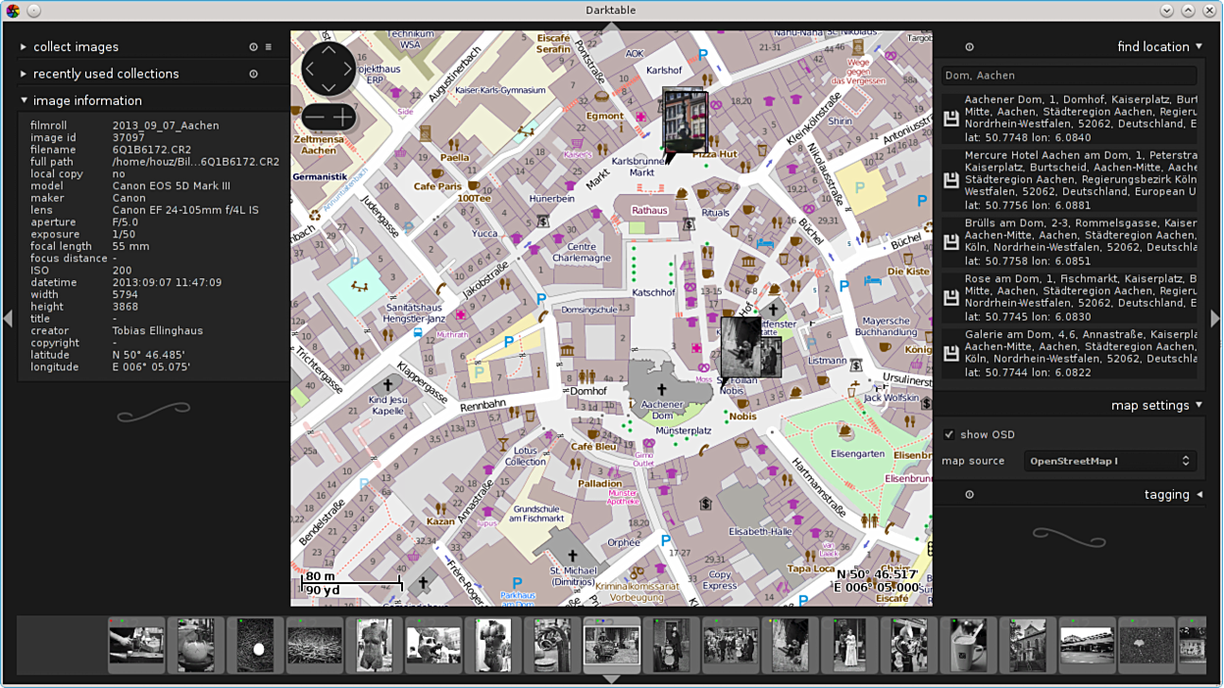1224x688 pixels.
Task: Reset the find location module
Action: click(969, 47)
